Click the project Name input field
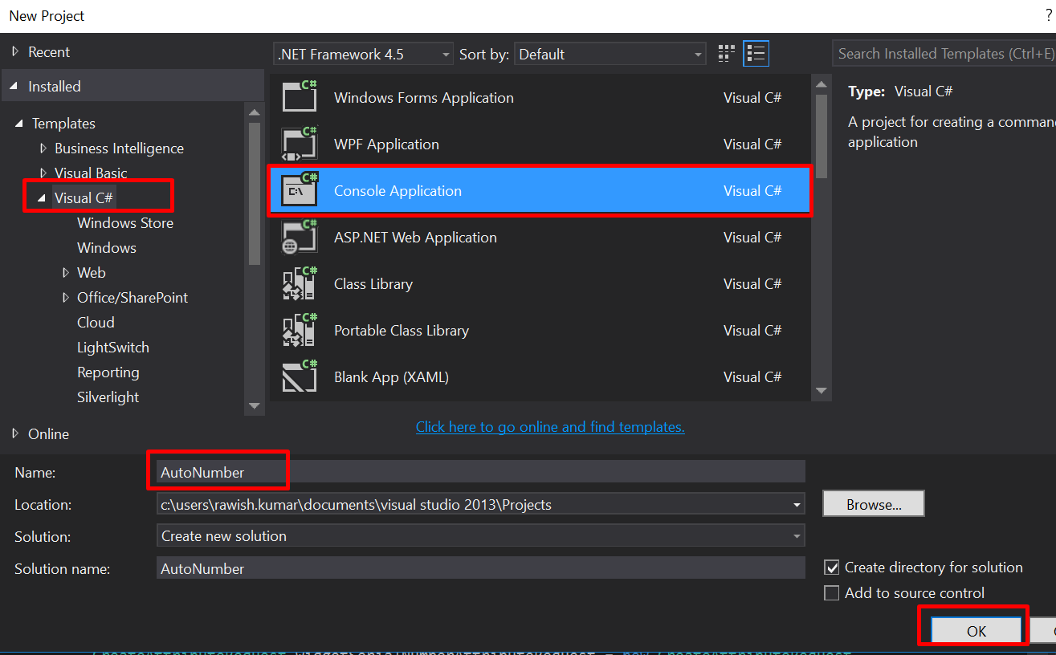 tap(480, 472)
